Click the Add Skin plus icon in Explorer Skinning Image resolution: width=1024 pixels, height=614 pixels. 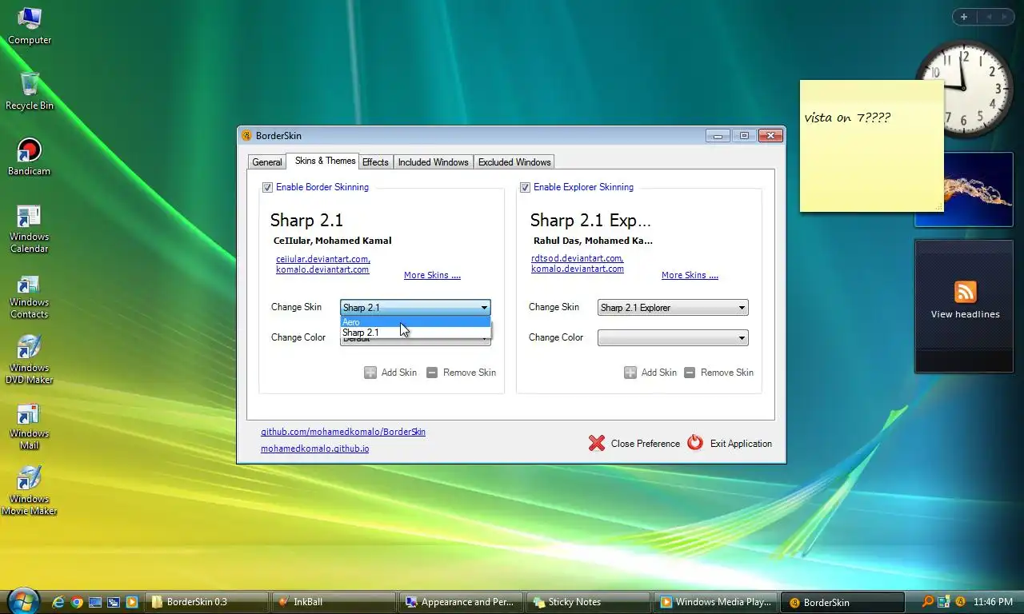630,373
